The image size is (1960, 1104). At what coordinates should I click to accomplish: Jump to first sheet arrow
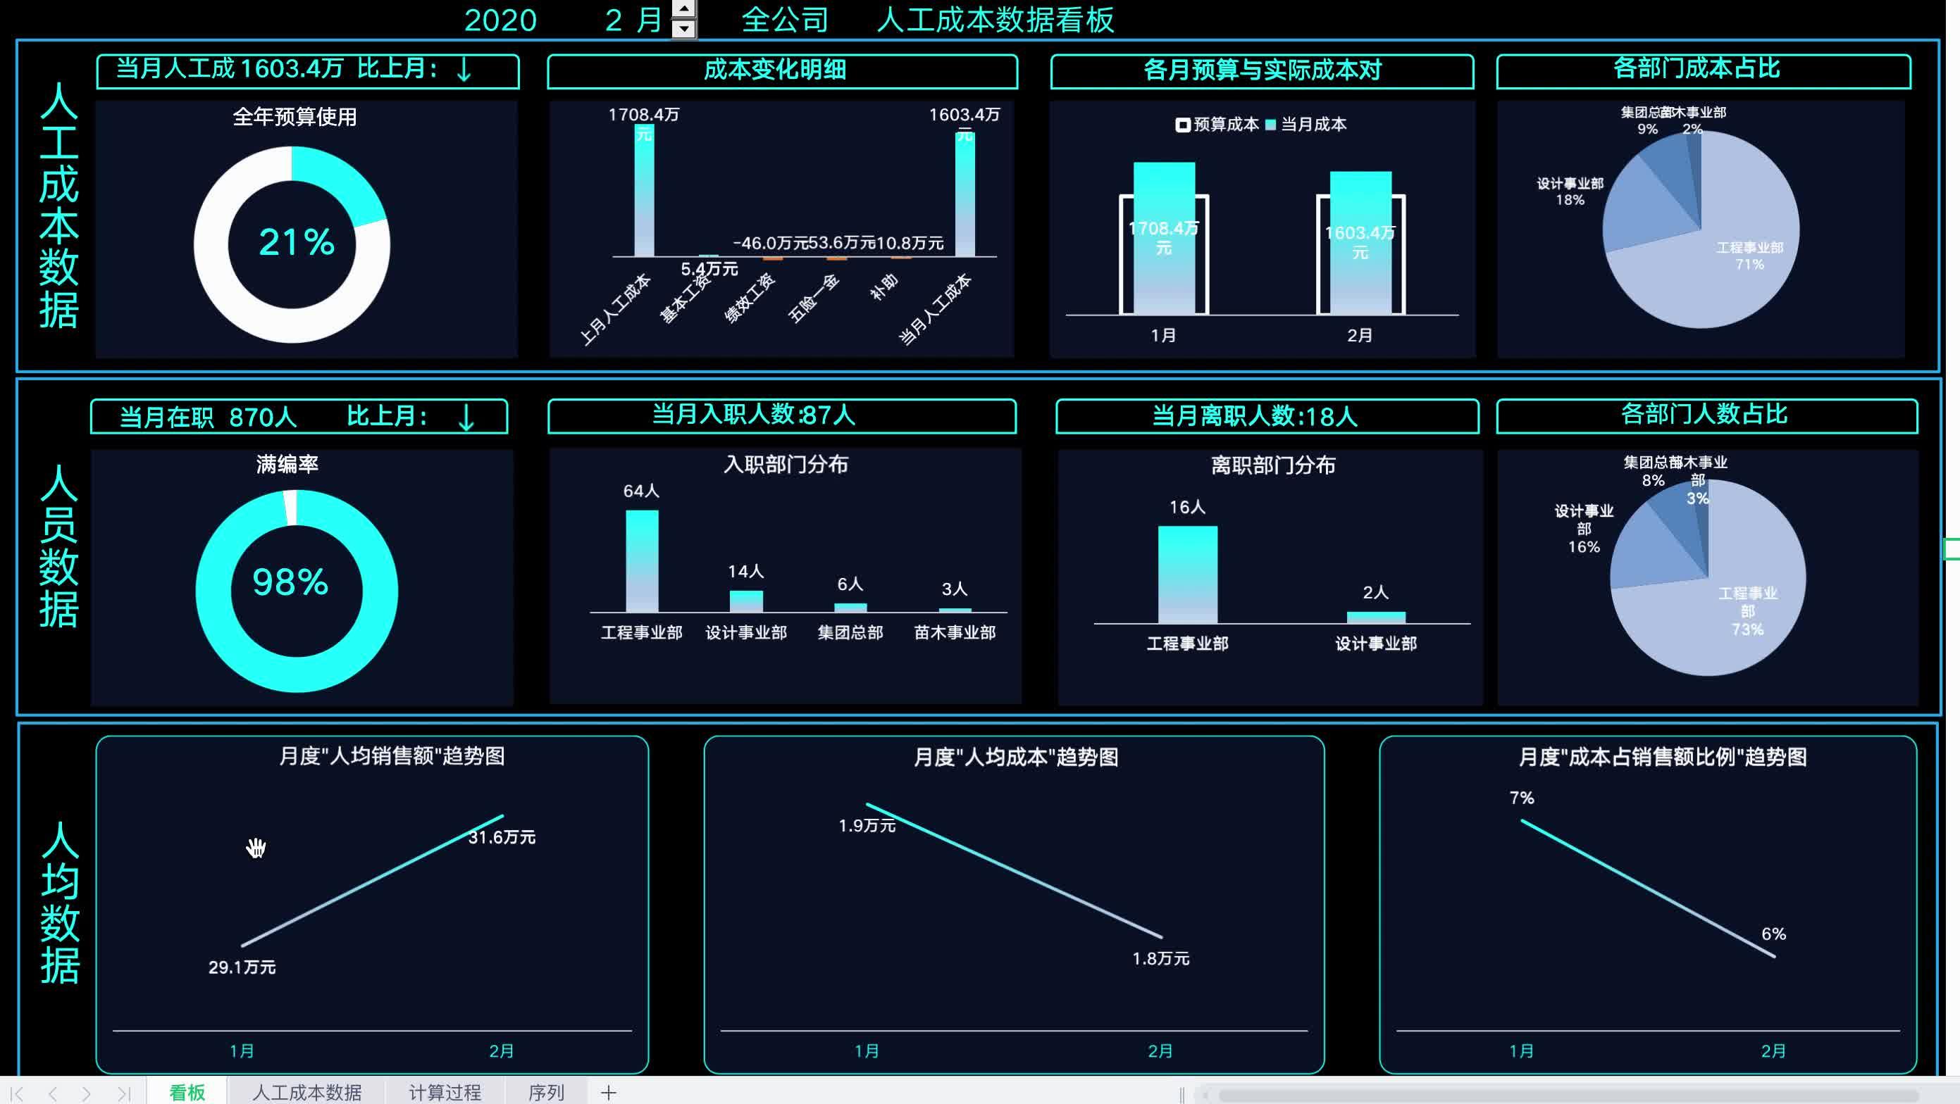[x=17, y=1093]
